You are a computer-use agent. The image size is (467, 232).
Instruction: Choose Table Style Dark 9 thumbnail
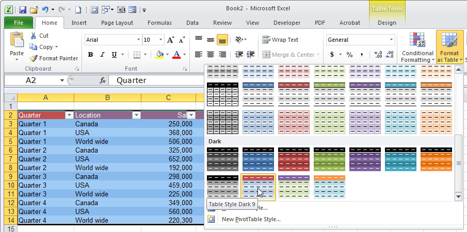click(x=258, y=187)
